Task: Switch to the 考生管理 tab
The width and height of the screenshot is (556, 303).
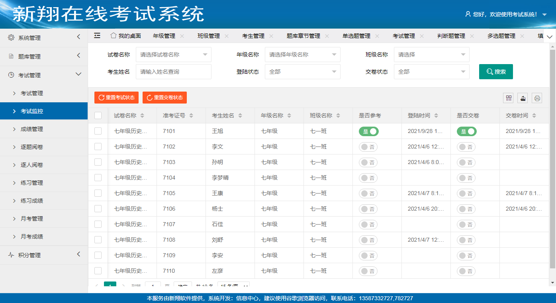Action: [x=253, y=36]
